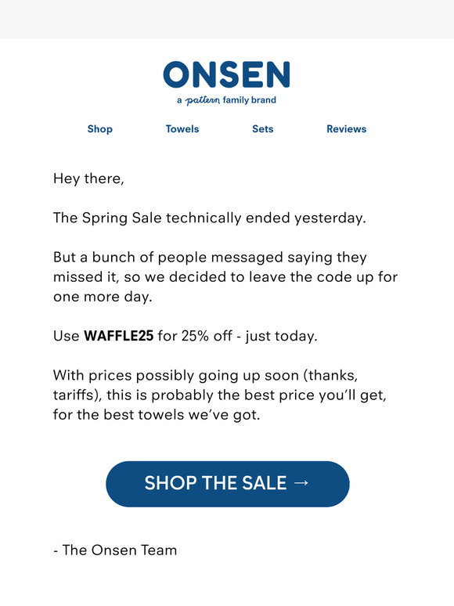Click the SHOP THE SALE button
This screenshot has height=606, width=454.
tap(228, 484)
